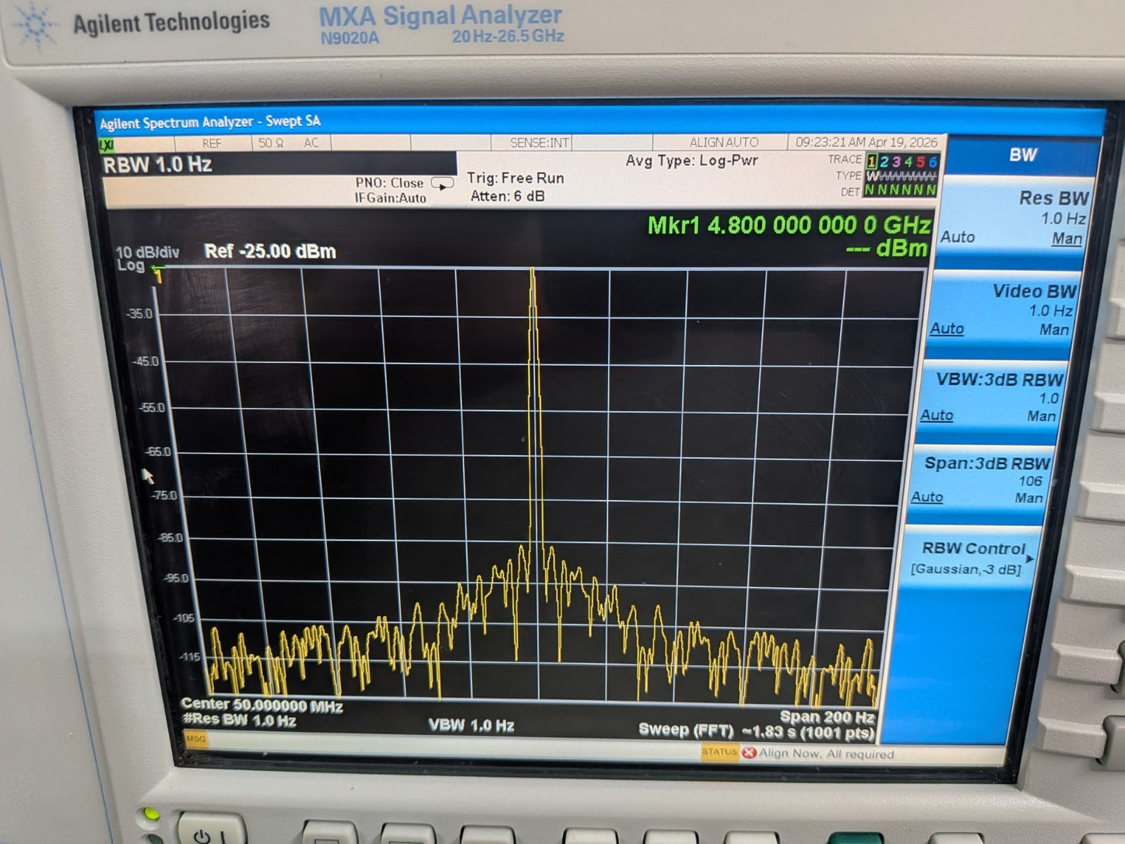The height and width of the screenshot is (844, 1125).
Task: Click the PNO sweep mode icon
Action: (442, 185)
